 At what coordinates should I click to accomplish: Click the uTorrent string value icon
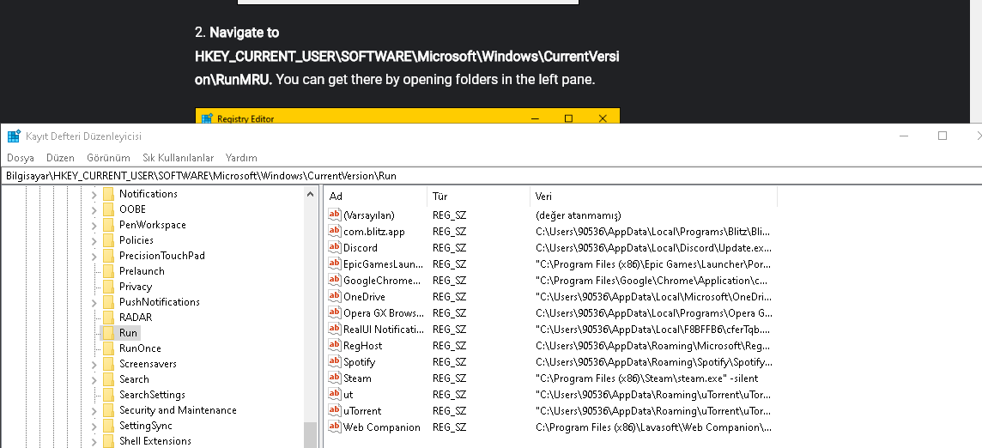(x=335, y=410)
